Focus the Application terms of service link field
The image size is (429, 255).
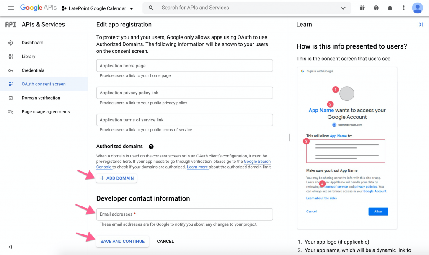(184, 120)
